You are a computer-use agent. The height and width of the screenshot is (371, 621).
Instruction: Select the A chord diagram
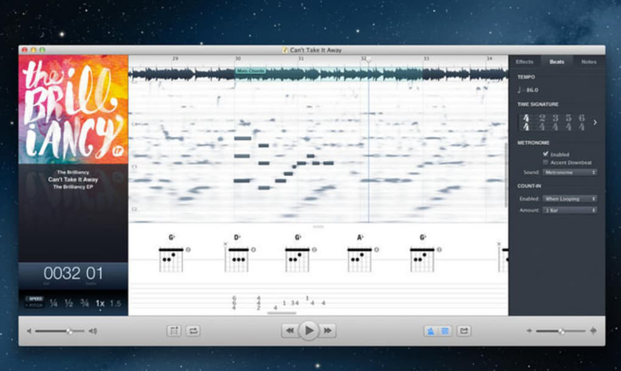click(360, 260)
